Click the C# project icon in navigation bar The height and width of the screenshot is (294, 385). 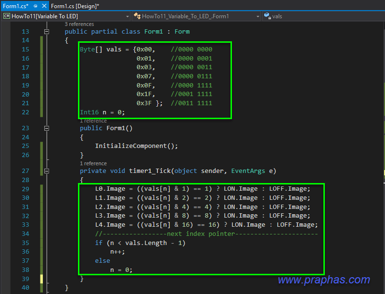(7, 16)
